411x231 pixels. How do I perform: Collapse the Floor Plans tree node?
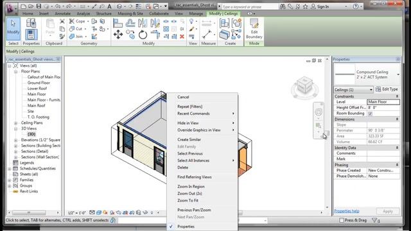click(15, 71)
